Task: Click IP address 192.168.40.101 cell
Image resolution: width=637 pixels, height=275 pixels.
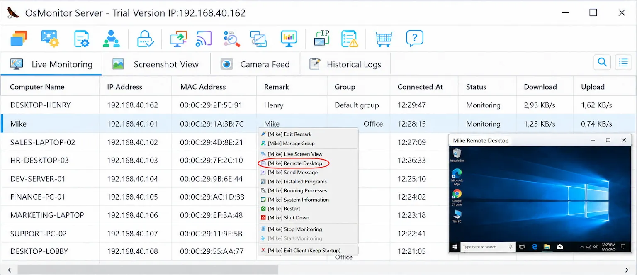Action: pos(132,124)
